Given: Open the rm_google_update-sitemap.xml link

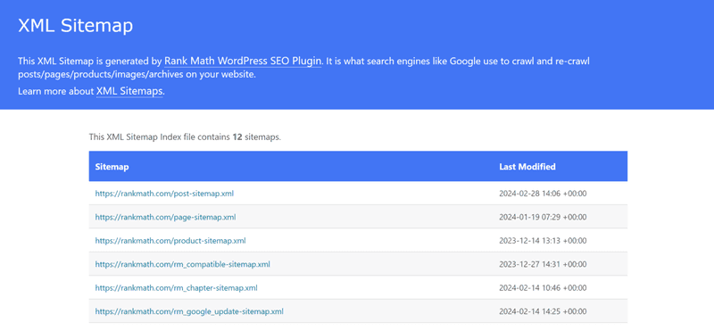Looking at the screenshot, I should pyautogui.click(x=189, y=311).
